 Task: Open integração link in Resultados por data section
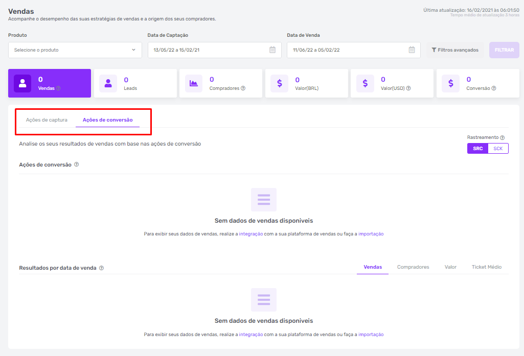[x=250, y=334]
